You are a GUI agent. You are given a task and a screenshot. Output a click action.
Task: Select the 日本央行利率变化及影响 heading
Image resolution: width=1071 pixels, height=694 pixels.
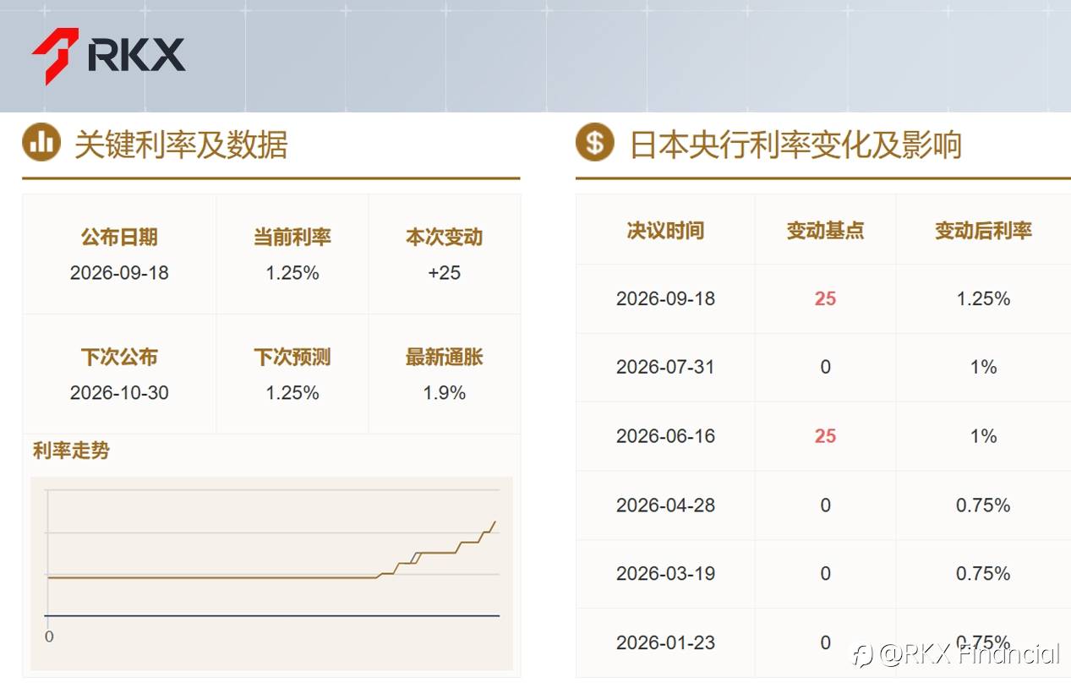795,145
